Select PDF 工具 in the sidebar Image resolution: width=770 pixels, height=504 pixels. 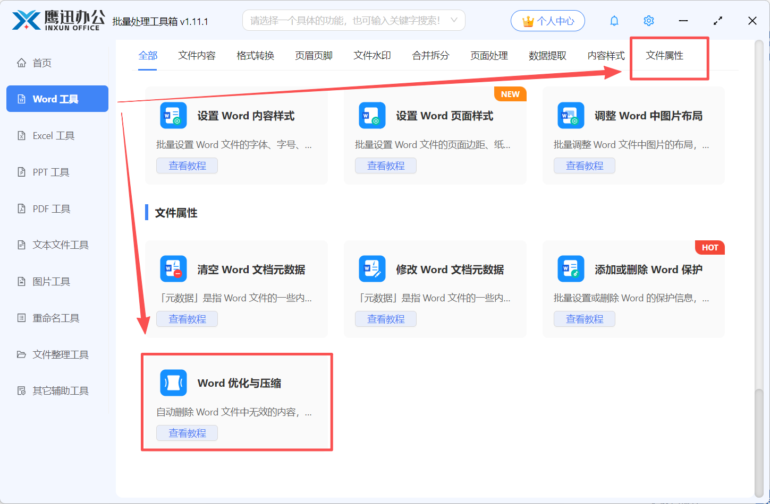tap(57, 208)
